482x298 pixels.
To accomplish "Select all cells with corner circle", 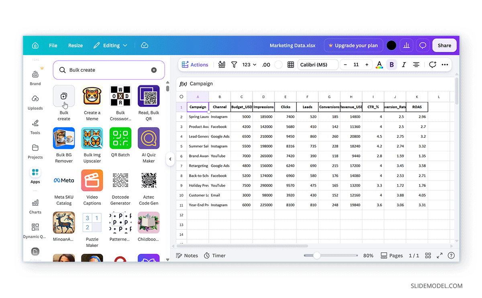I will [181, 97].
